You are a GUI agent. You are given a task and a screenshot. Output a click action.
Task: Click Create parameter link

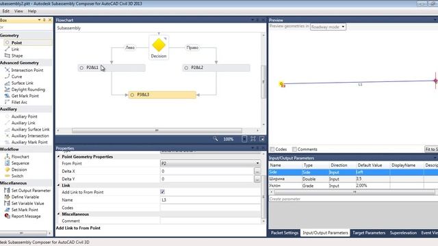point(285,199)
